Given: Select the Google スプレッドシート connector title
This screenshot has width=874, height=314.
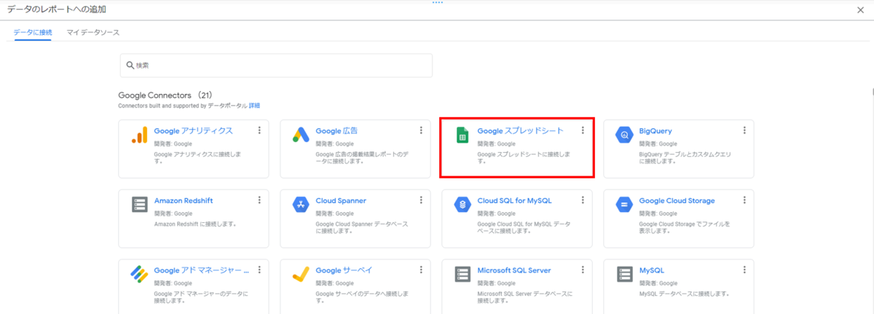Looking at the screenshot, I should click(x=521, y=130).
